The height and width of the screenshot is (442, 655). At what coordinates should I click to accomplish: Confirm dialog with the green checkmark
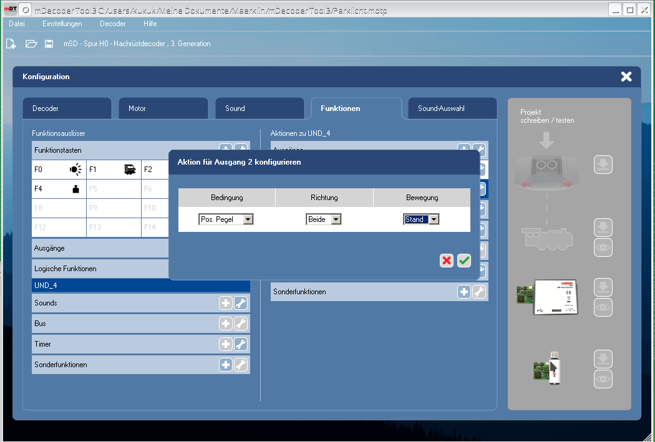point(463,261)
